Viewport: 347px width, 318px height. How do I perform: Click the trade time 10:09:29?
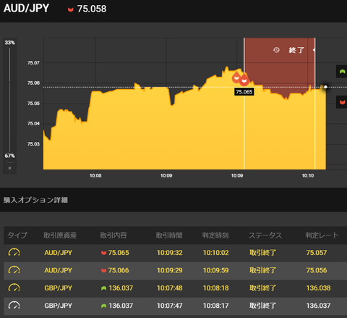(170, 270)
